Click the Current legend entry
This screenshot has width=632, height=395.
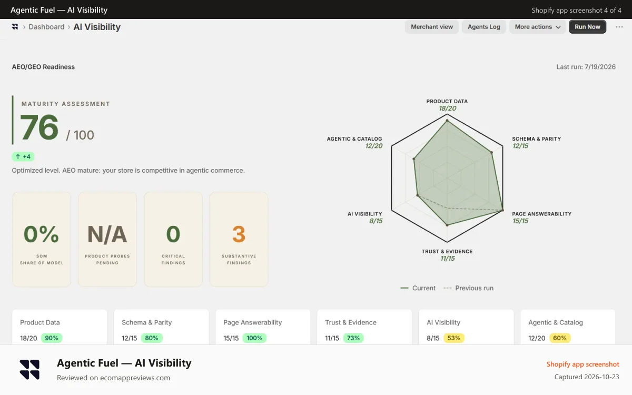pyautogui.click(x=418, y=288)
